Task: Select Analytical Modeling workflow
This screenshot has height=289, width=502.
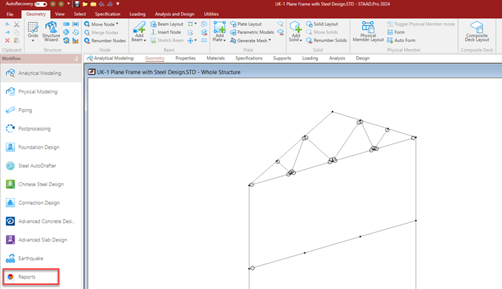Action: pos(41,73)
